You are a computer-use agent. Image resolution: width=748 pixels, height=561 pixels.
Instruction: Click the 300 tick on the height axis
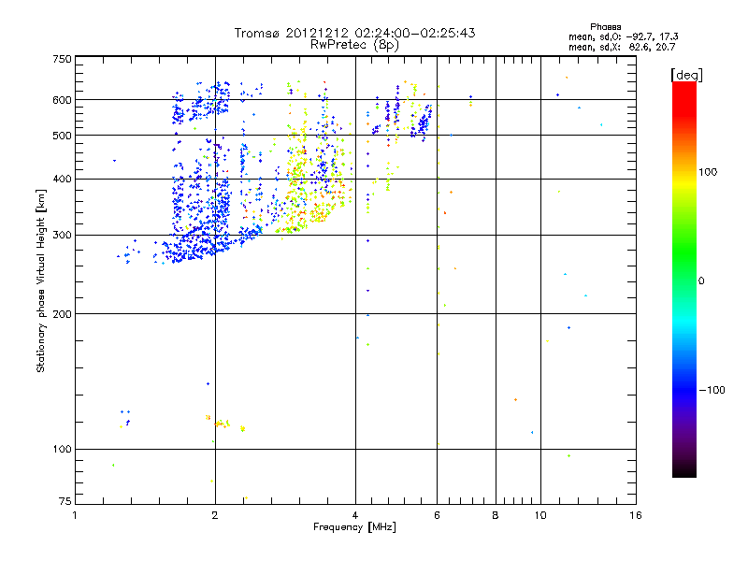(61, 236)
